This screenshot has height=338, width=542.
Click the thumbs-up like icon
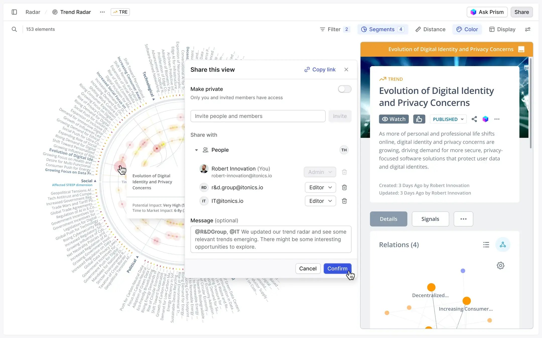coord(419,119)
